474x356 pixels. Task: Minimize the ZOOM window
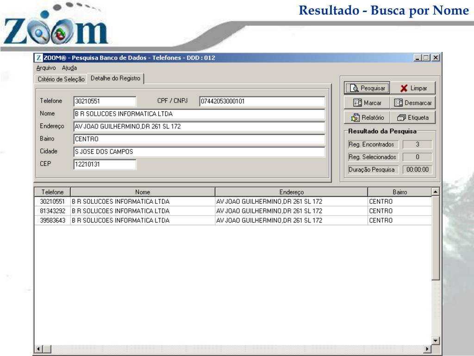[418, 57]
